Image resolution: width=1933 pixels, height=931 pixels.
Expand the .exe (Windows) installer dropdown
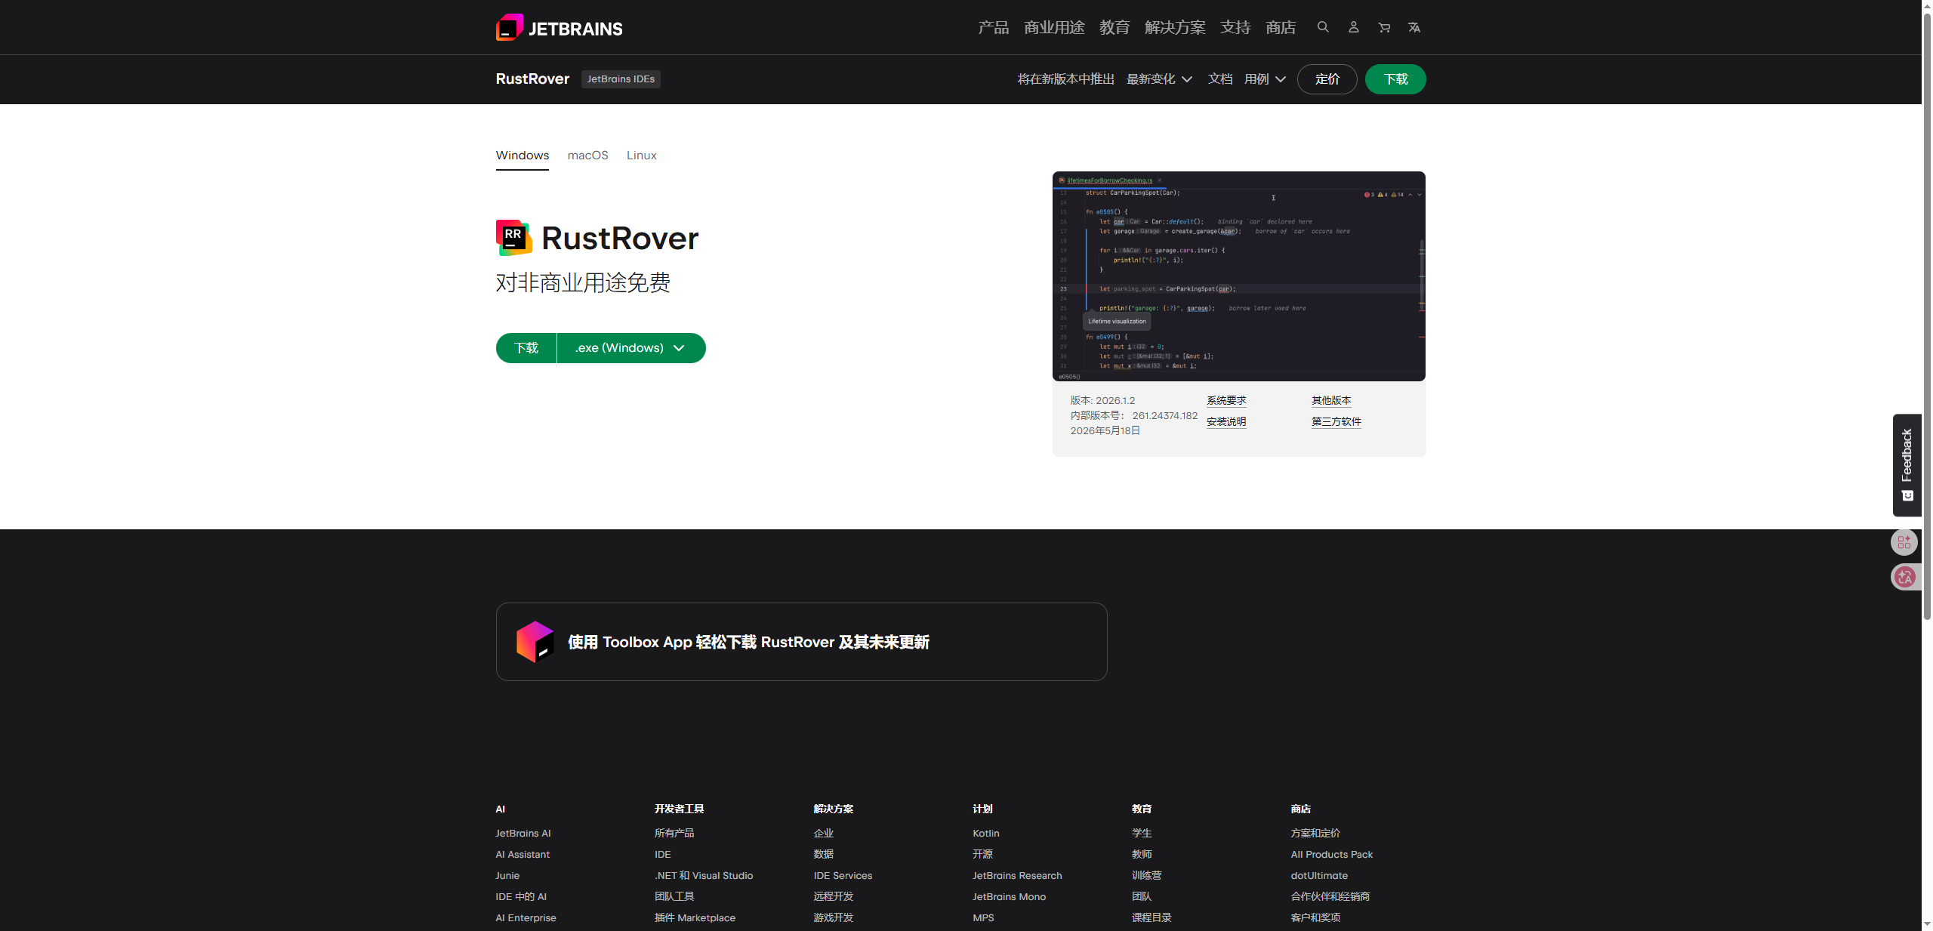pos(631,348)
